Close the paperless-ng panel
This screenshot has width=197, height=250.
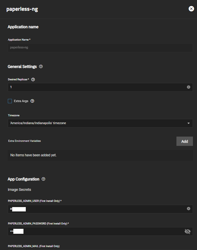click(191, 9)
